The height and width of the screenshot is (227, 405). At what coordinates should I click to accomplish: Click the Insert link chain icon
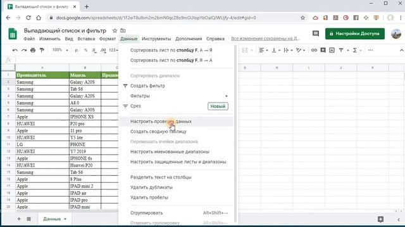point(314,50)
